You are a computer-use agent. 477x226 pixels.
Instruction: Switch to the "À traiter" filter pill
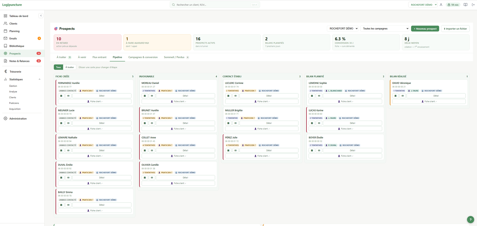(70, 67)
